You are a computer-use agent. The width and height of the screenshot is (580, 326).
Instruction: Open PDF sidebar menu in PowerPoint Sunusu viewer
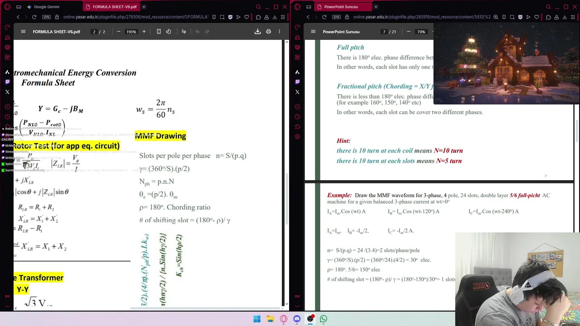coord(313,32)
